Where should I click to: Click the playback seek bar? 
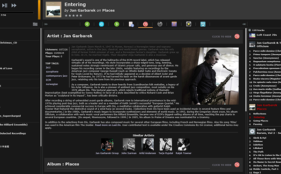pos(17,13)
